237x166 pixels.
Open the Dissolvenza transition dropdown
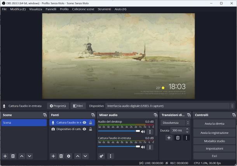(x=175, y=123)
